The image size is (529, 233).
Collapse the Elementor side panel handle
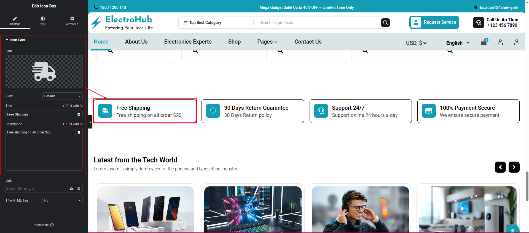pos(90,122)
